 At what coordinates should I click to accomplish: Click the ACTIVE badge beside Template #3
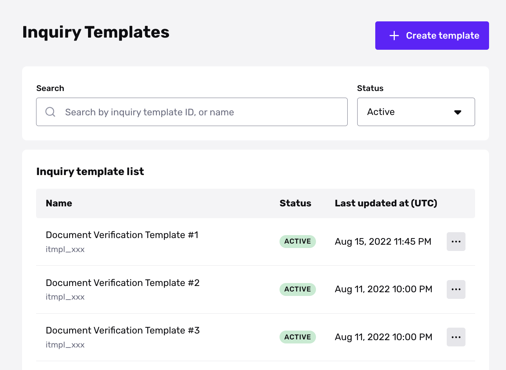coord(298,337)
